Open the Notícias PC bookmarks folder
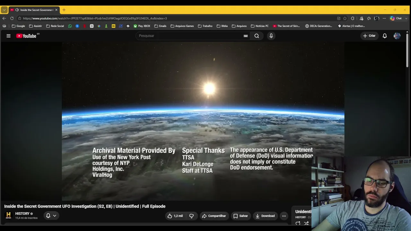 tap(259, 26)
